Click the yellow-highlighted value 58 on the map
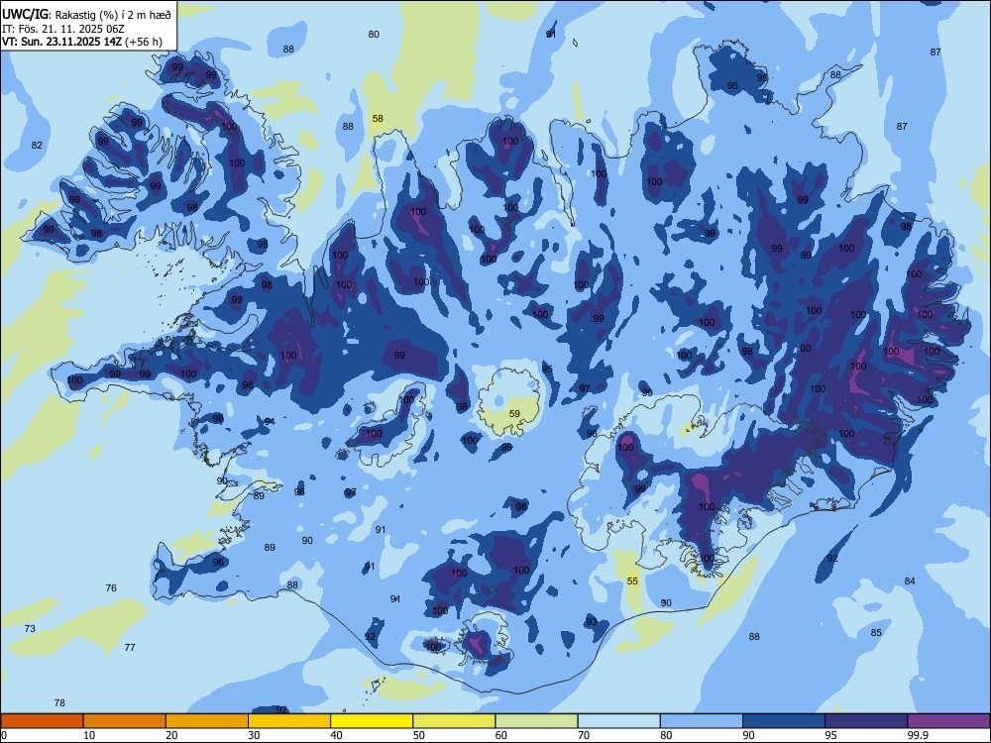The width and height of the screenshot is (991, 743). (378, 118)
